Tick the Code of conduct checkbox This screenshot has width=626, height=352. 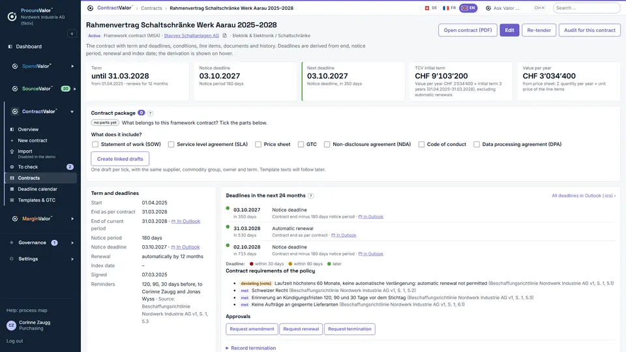click(422, 145)
